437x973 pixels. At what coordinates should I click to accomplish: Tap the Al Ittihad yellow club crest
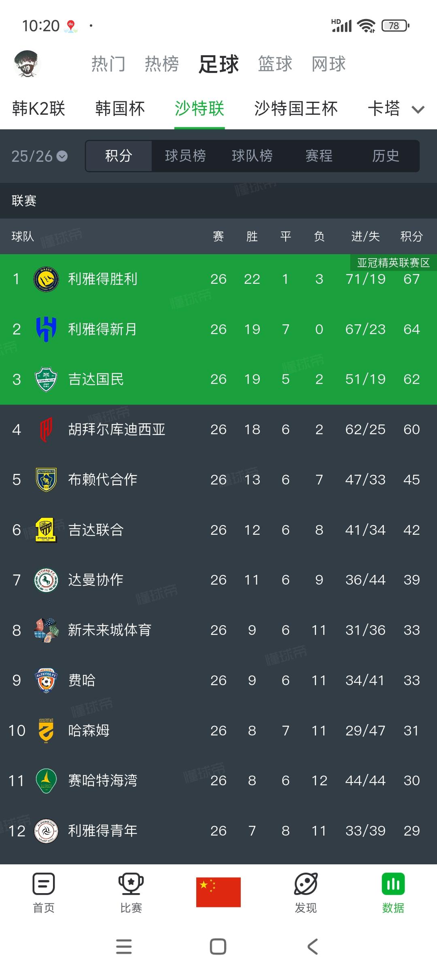(46, 530)
